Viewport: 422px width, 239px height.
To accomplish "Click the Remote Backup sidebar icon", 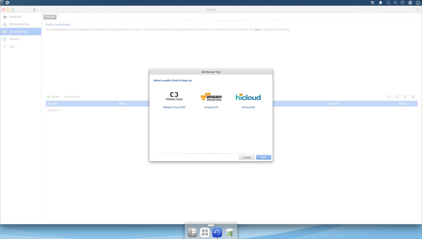I will tap(5, 24).
